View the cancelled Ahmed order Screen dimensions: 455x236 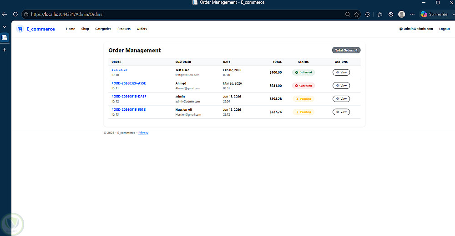click(341, 86)
